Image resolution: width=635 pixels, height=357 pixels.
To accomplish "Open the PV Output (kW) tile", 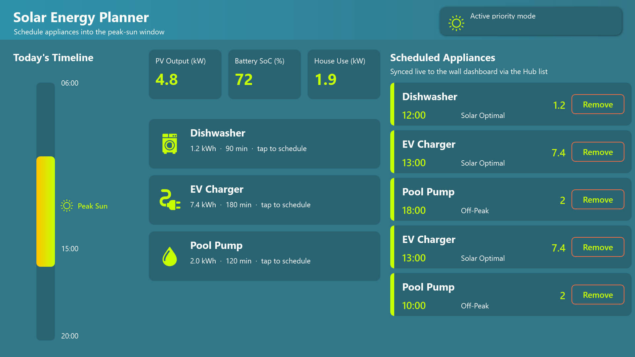I will click(185, 74).
